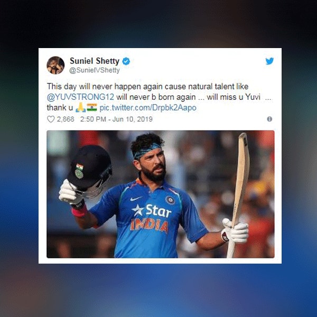
Task: Click the India flag emoji
Action: [x=92, y=108]
